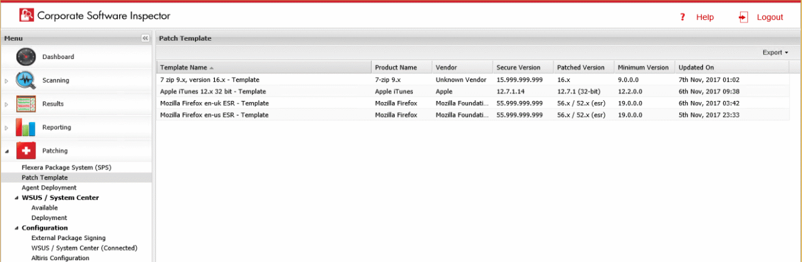Viewport: 802px width, 262px height.
Task: Open the Export dropdown
Action: [x=775, y=53]
